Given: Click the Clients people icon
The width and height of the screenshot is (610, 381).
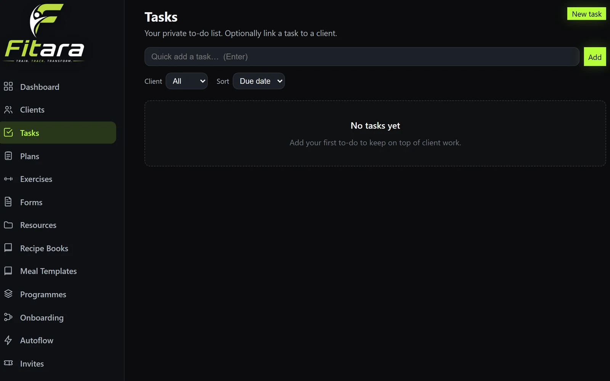Looking at the screenshot, I should 8,110.
